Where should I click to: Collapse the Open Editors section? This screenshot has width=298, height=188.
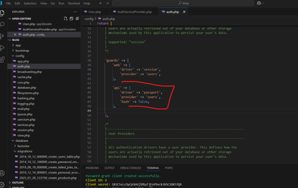point(22,19)
